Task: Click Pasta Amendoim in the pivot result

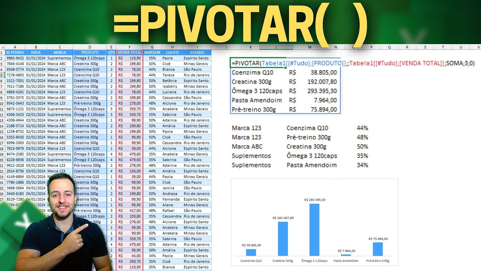Action: pos(257,100)
